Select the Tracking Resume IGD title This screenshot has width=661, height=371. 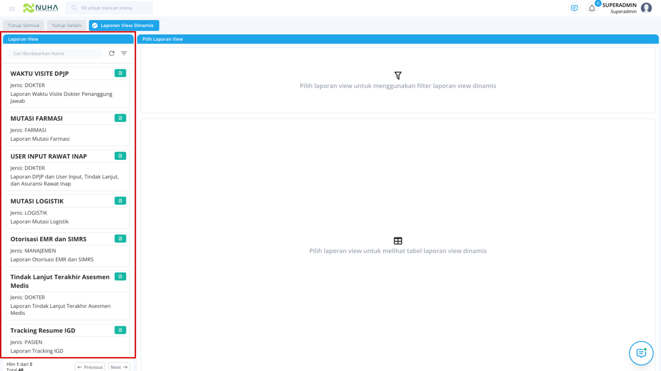pyautogui.click(x=43, y=331)
